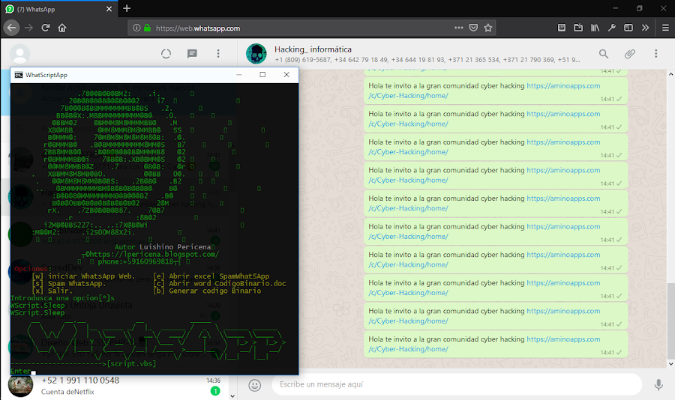Open the sidebar three-dot menu
This screenshot has height=400, width=675.
[x=218, y=53]
